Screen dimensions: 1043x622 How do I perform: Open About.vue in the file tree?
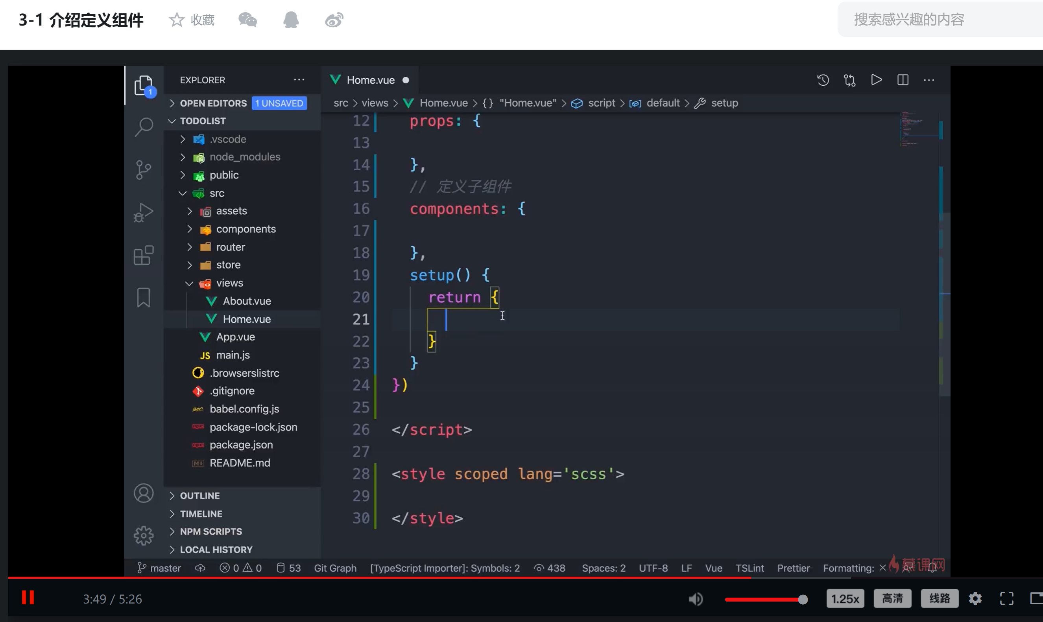coord(247,301)
